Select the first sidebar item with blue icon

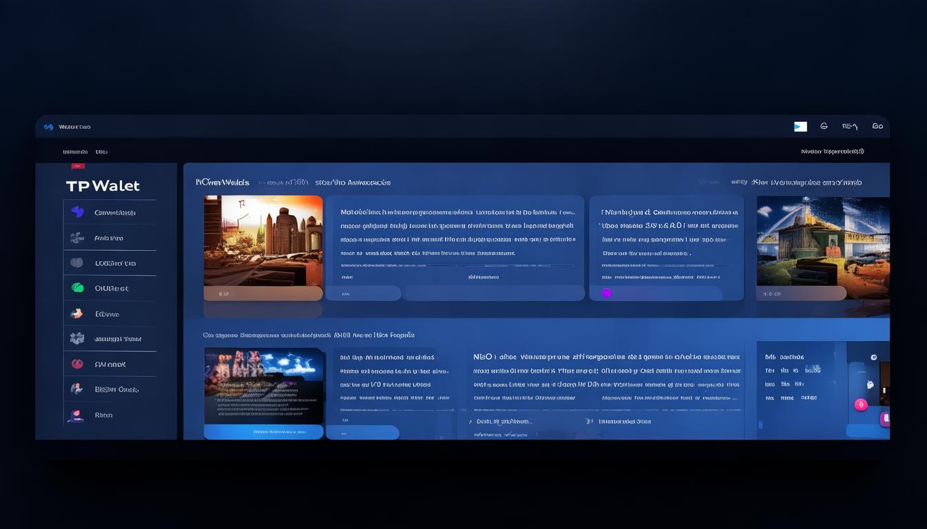110,213
